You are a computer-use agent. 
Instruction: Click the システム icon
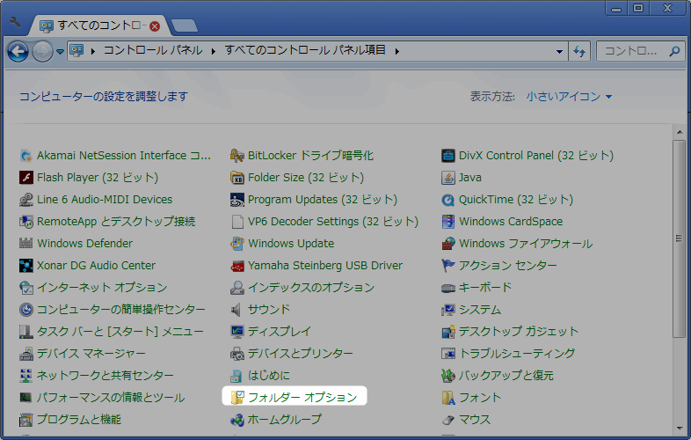tap(448, 310)
